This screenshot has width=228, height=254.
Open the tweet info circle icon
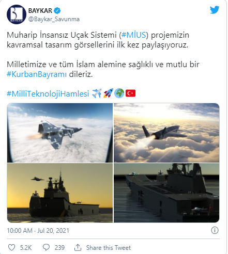(x=215, y=230)
